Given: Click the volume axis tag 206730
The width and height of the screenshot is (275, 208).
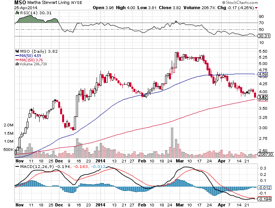Looking at the screenshot, I should click(x=266, y=154).
